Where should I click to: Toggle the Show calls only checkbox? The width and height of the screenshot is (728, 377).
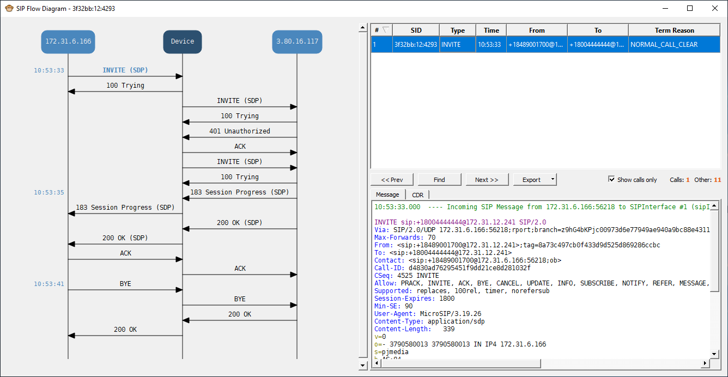(x=611, y=179)
